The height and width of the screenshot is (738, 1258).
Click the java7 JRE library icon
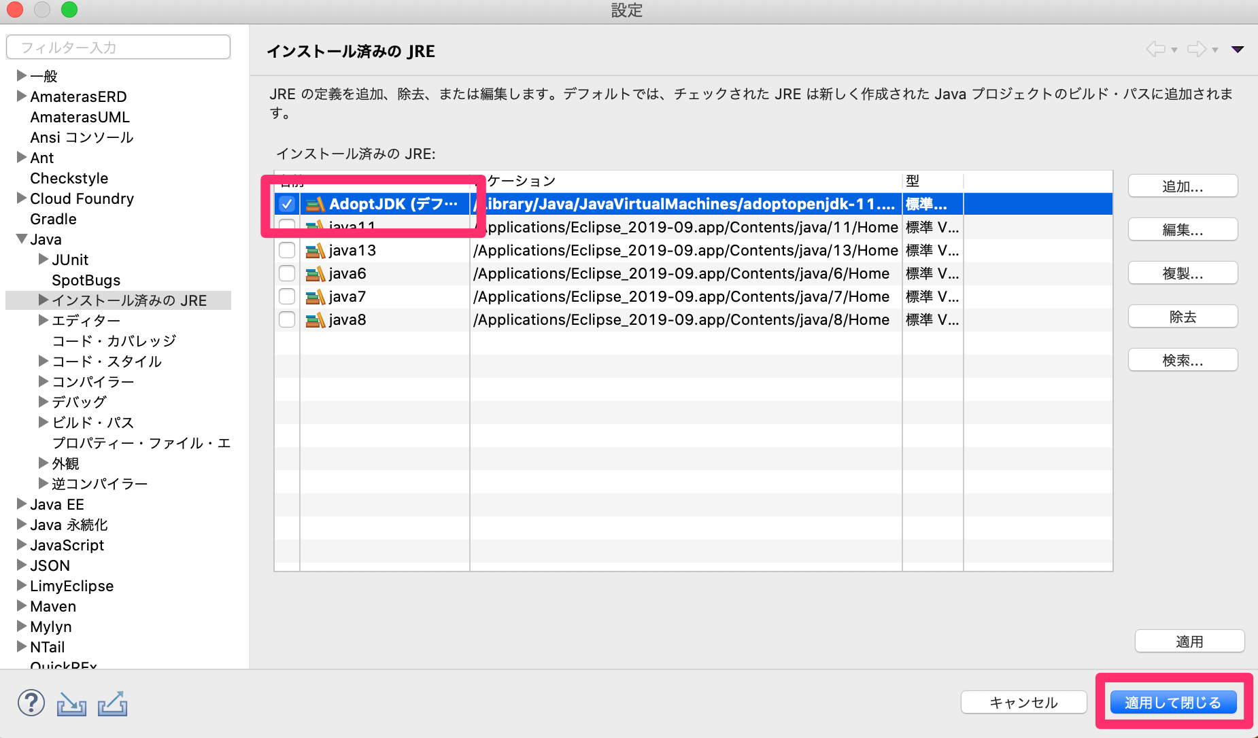click(315, 297)
